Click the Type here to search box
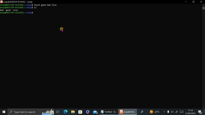205x115 pixels. (x=31, y=112)
